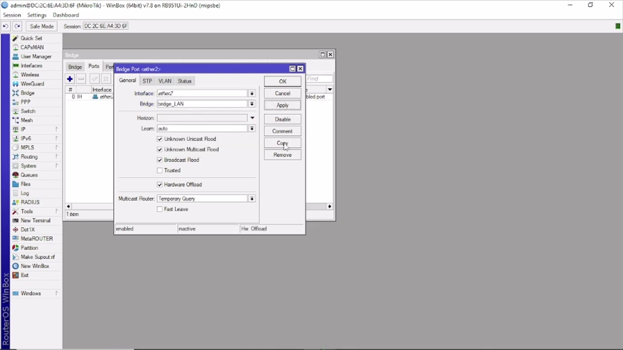The width and height of the screenshot is (623, 350).
Task: Open the Mesh sidebar entry
Action: (x=26, y=120)
